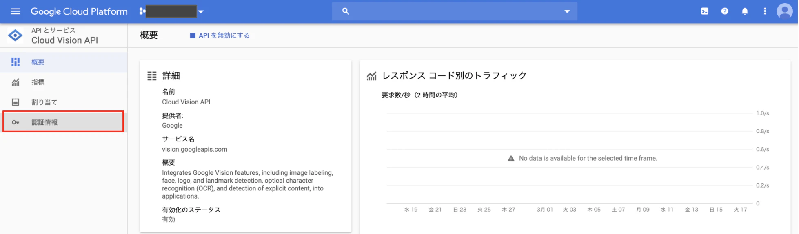Click the No data is available message

[x=588, y=158]
